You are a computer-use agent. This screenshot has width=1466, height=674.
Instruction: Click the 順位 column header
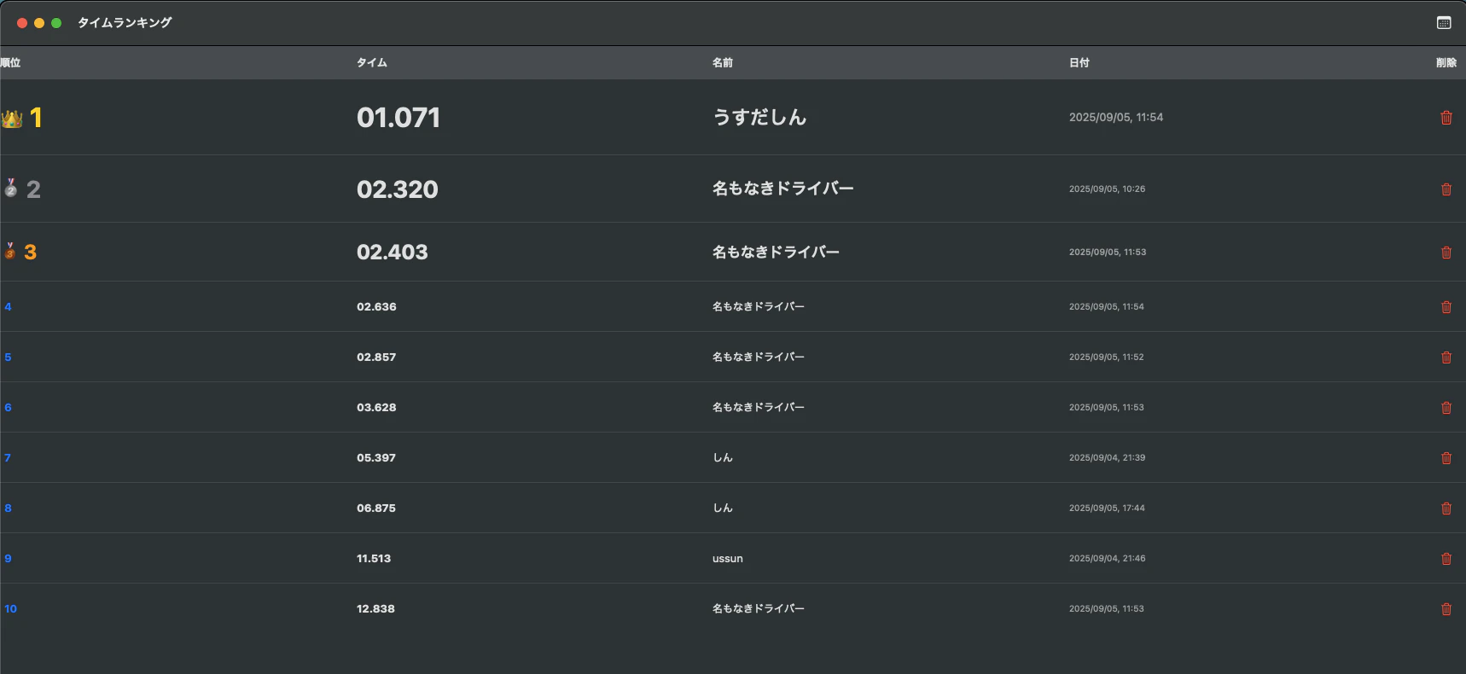pyautogui.click(x=10, y=62)
